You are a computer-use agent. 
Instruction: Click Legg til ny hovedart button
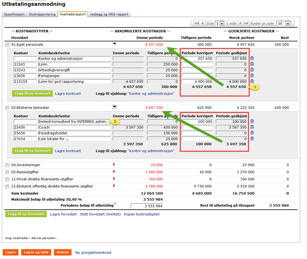26,214
